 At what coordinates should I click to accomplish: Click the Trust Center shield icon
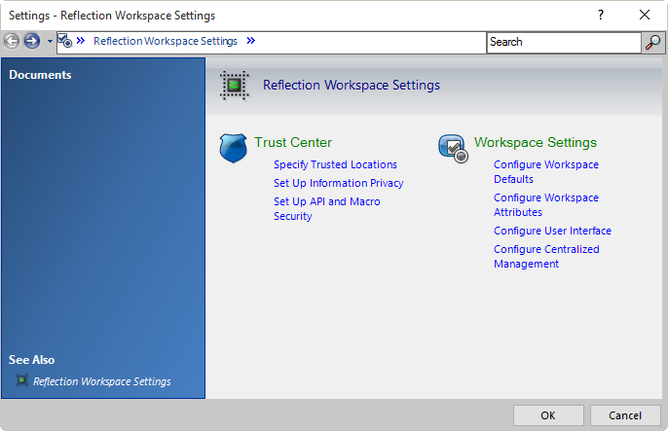[233, 148]
